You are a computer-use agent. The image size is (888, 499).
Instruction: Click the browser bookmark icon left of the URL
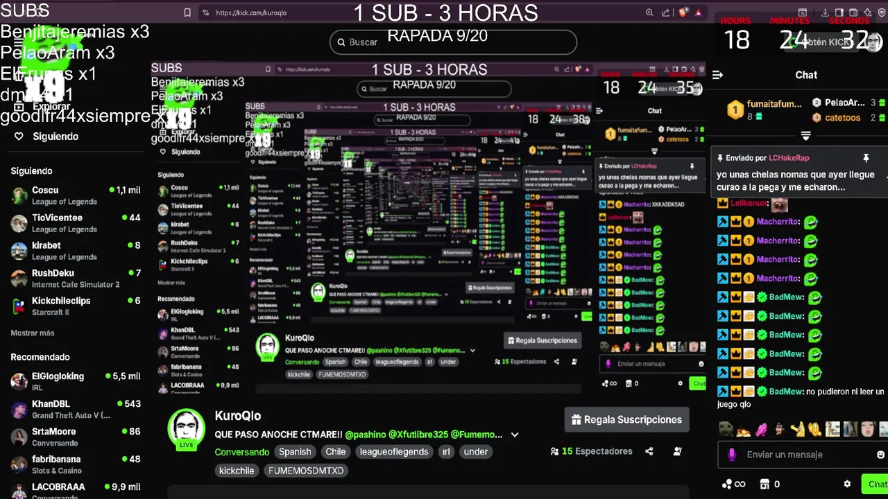point(187,12)
